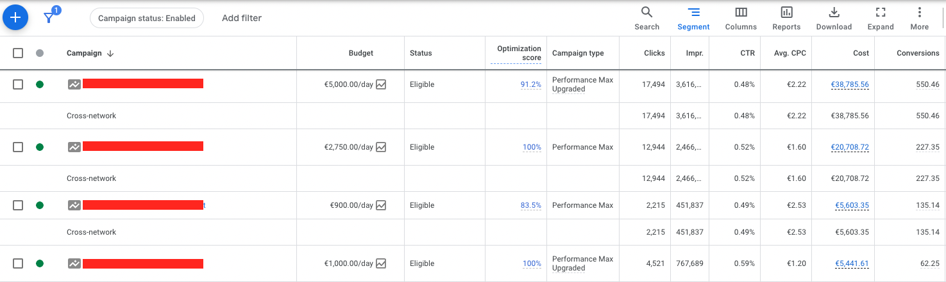Image resolution: width=946 pixels, height=282 pixels.
Task: Toggle the select-all campaigns checkbox
Action: pyautogui.click(x=18, y=53)
